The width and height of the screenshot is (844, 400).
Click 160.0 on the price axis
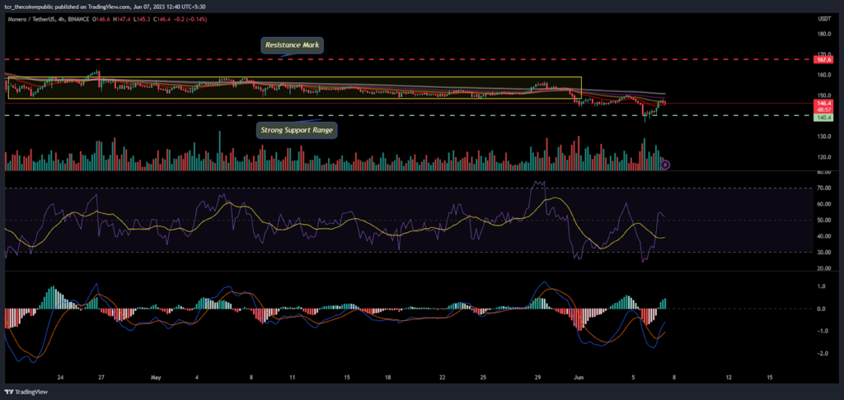(x=824, y=75)
